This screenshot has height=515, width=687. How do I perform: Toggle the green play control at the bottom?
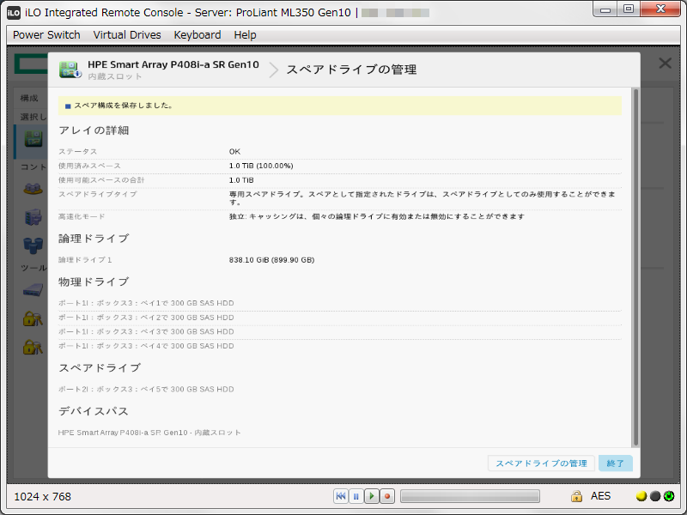372,495
